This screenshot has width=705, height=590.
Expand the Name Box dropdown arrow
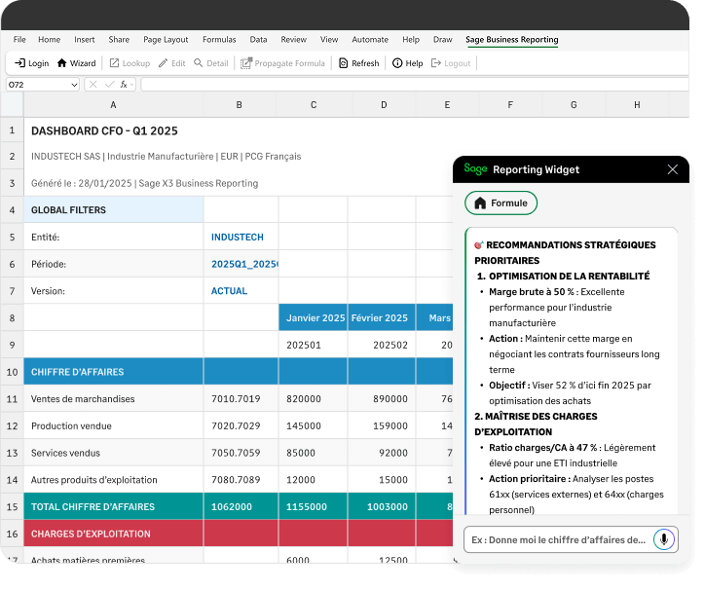click(x=74, y=85)
